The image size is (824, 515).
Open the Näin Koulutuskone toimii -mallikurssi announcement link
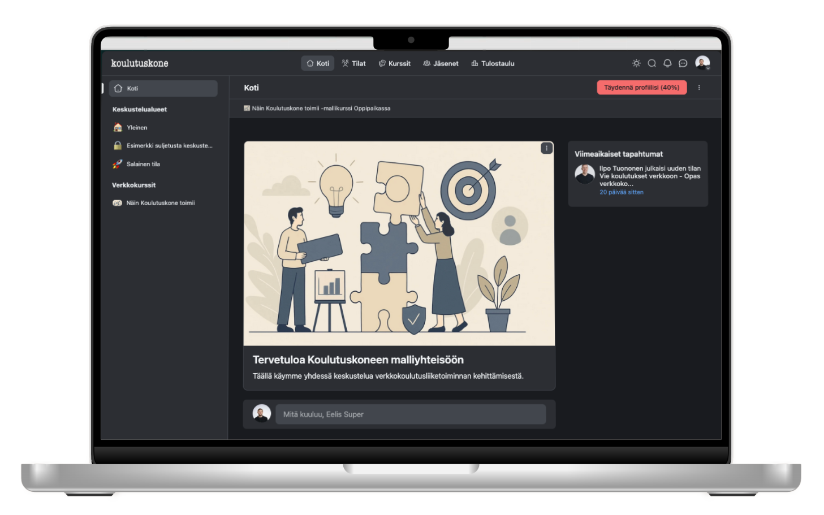pos(320,109)
